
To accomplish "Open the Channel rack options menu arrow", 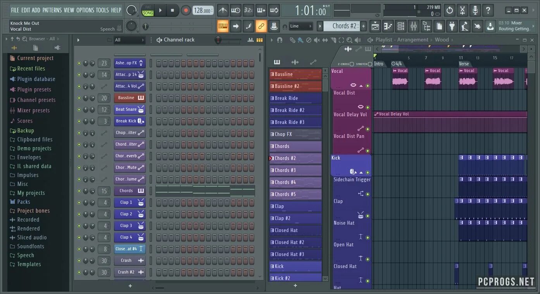I will click(78, 40).
